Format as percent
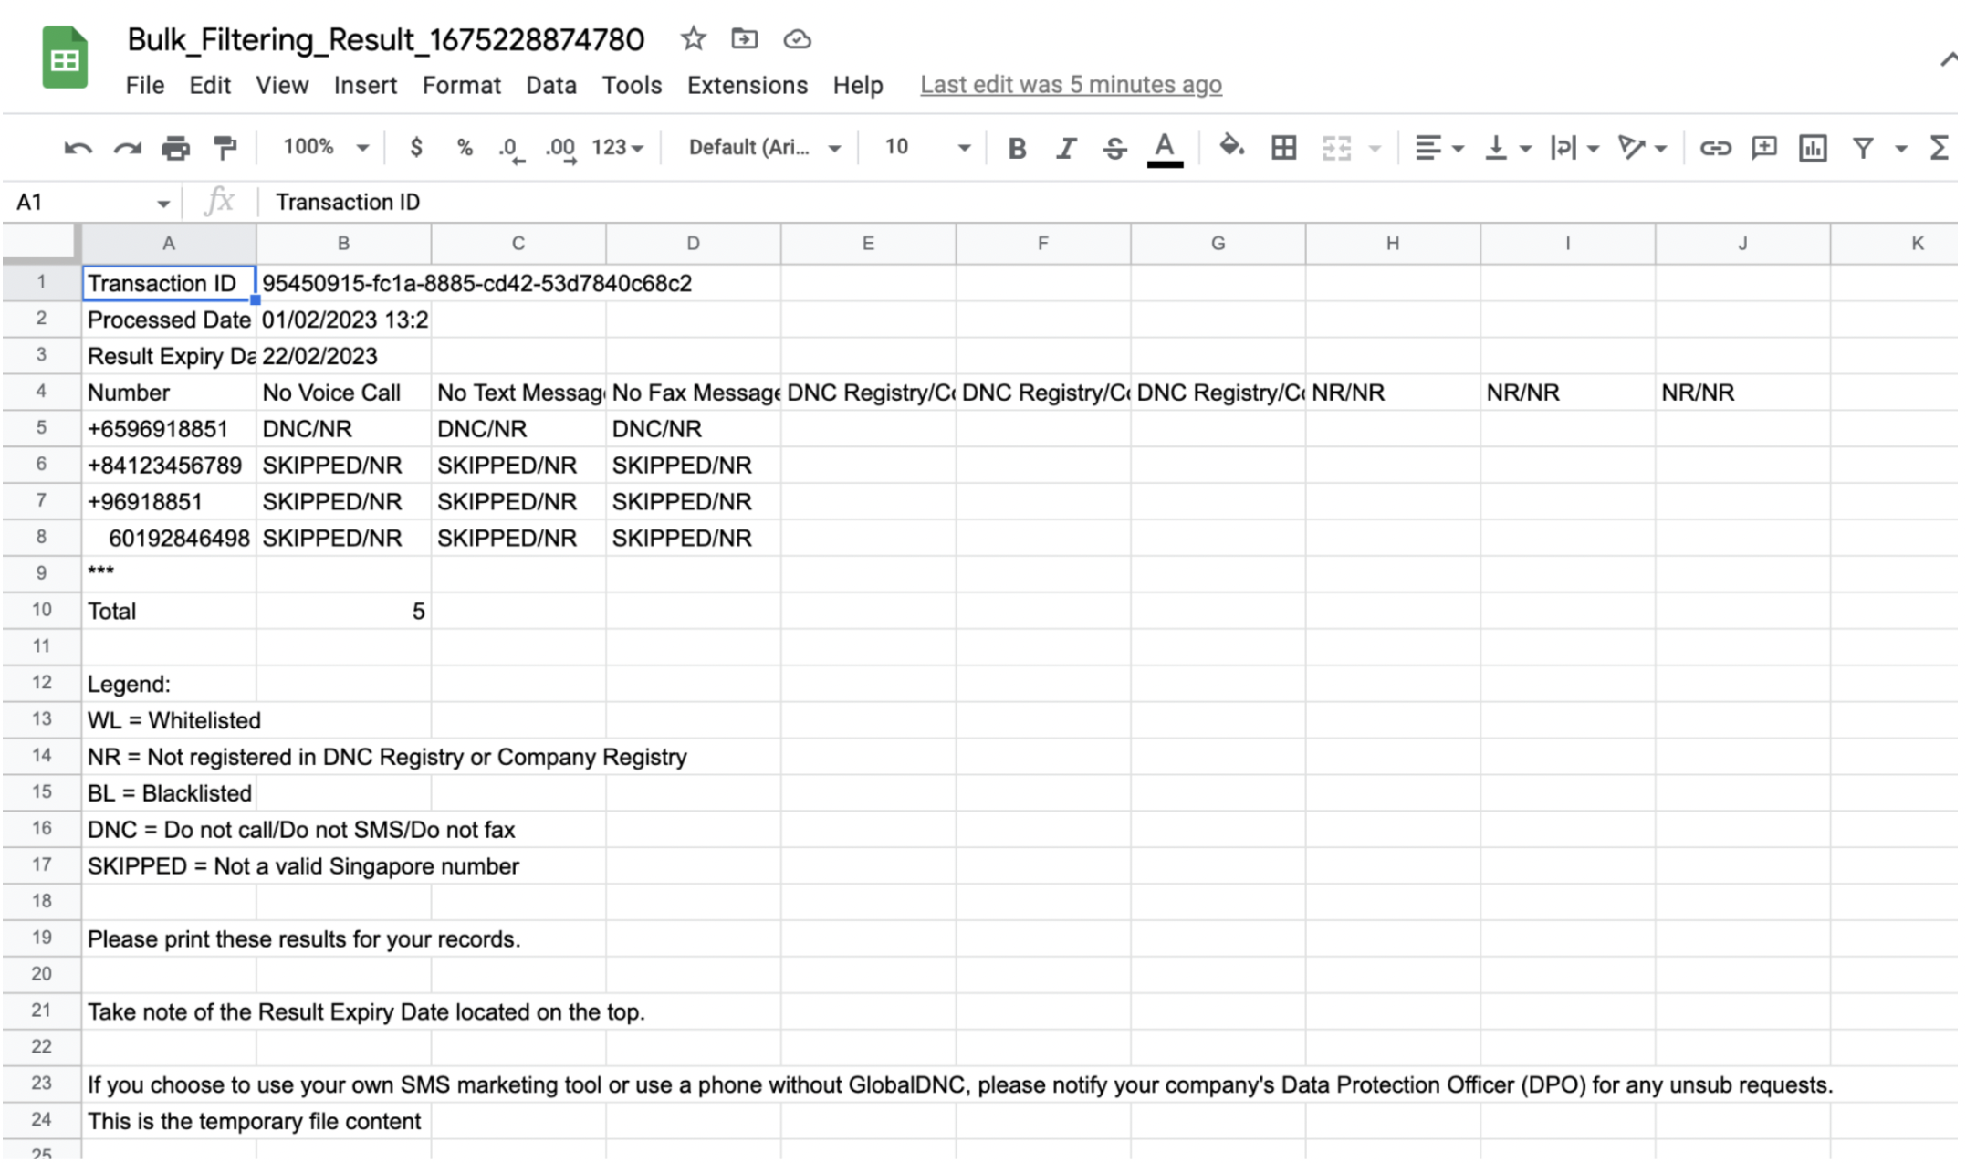Screen dimensions: 1966x1163 (465, 147)
